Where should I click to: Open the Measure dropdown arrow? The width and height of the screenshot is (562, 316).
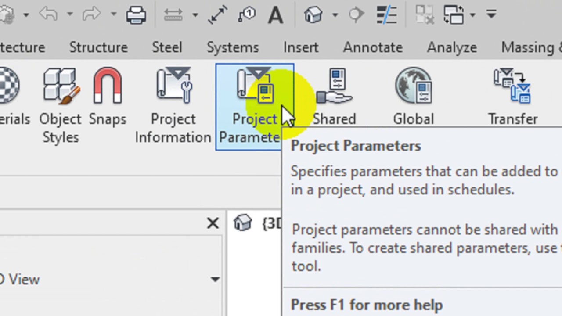click(x=195, y=15)
